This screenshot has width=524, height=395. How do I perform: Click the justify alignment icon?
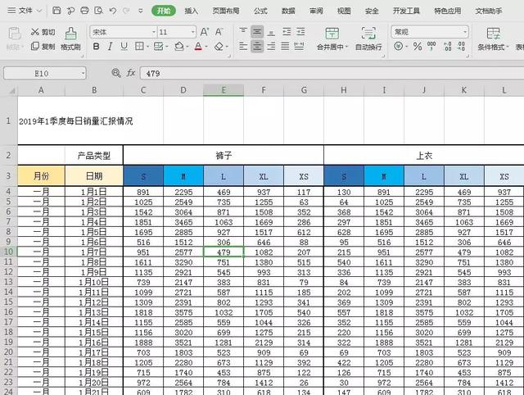click(285, 46)
